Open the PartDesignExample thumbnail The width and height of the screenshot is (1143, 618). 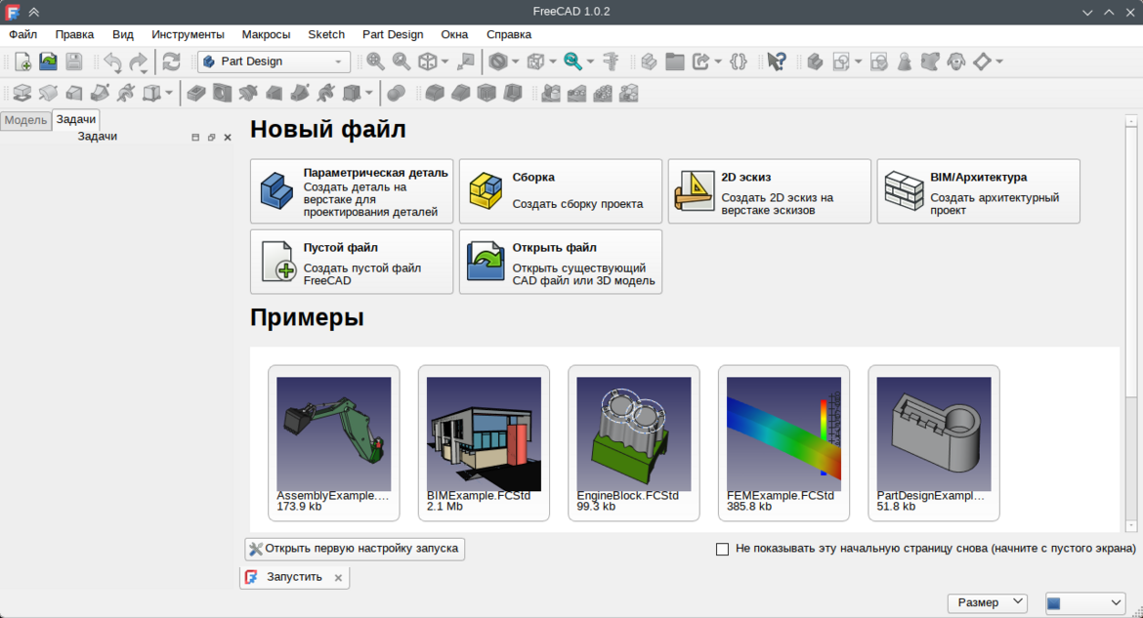point(934,443)
